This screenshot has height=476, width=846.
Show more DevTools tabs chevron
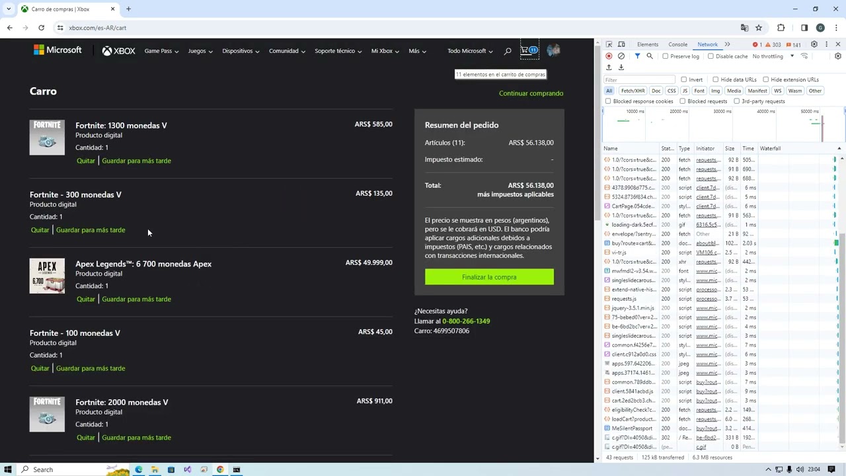pos(727,44)
